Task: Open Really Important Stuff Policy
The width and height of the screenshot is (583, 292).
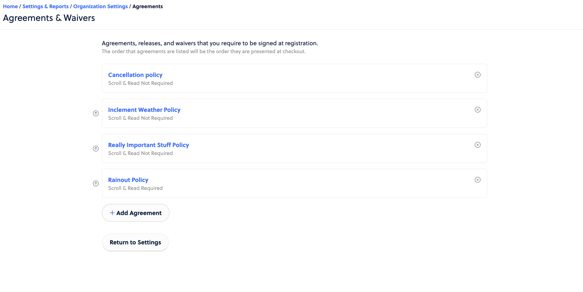Action: point(148,145)
